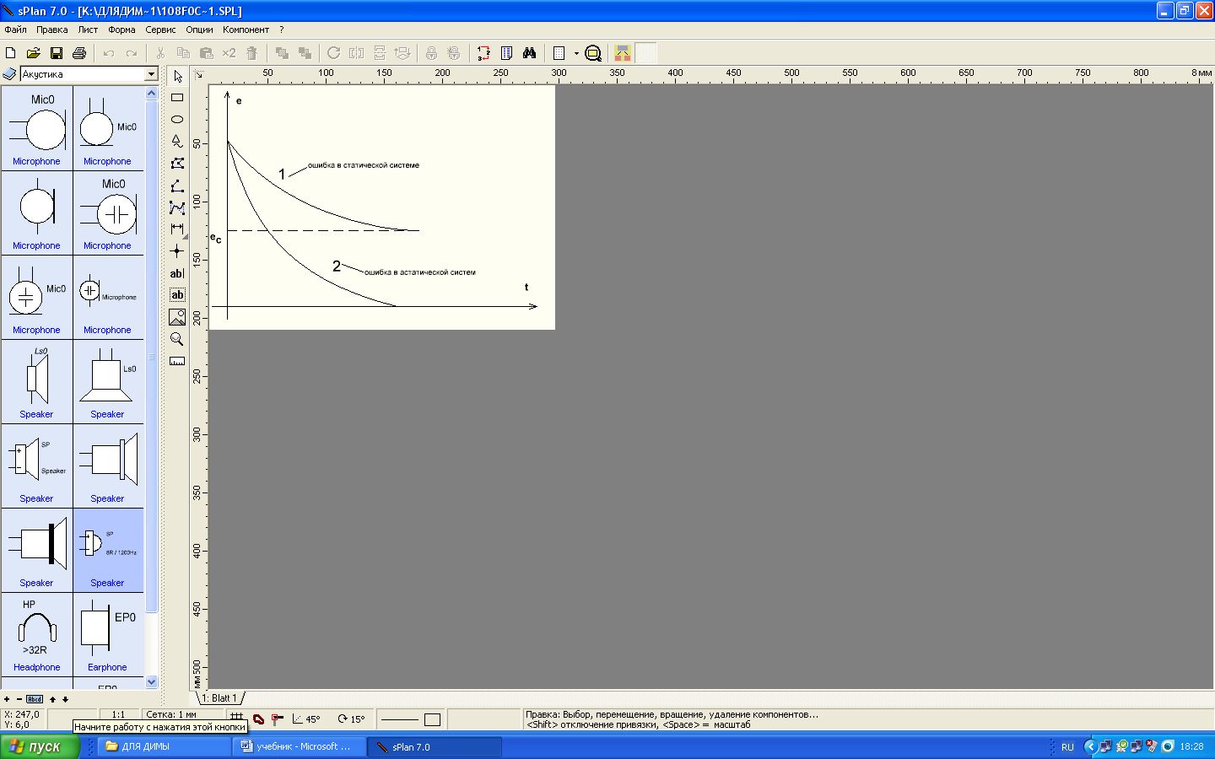
Task: Save the drawing with the floppy disk icon
Action: (x=57, y=53)
